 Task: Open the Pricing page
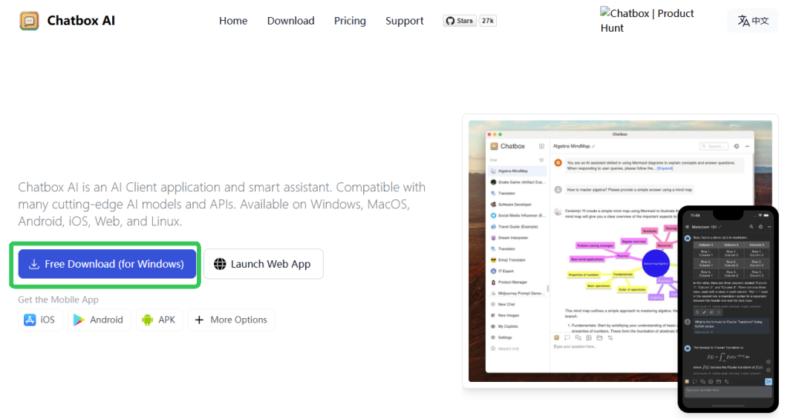(x=350, y=21)
